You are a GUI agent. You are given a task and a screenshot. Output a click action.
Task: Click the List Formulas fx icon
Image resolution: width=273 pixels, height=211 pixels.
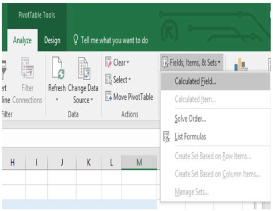[166, 137]
